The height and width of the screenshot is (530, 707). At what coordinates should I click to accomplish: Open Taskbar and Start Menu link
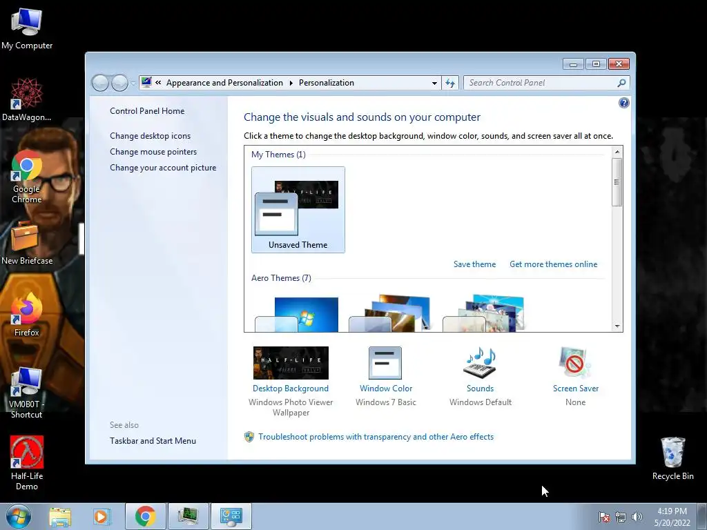click(x=153, y=441)
